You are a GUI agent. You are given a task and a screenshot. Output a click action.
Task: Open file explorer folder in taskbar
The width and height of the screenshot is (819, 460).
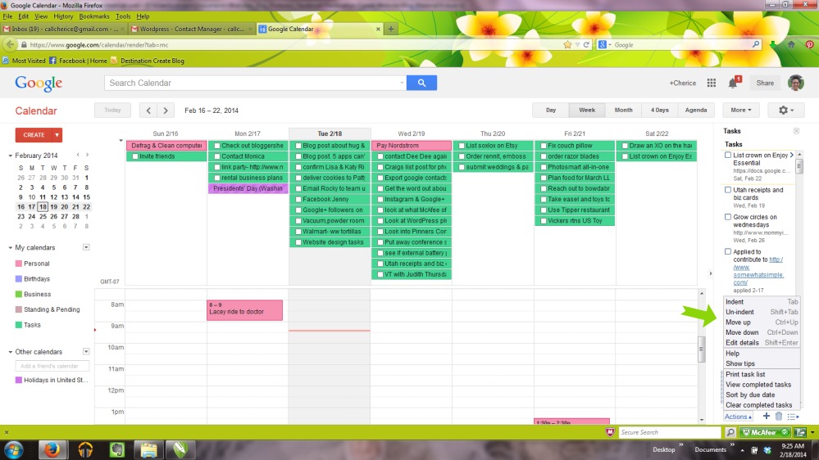[x=148, y=449]
